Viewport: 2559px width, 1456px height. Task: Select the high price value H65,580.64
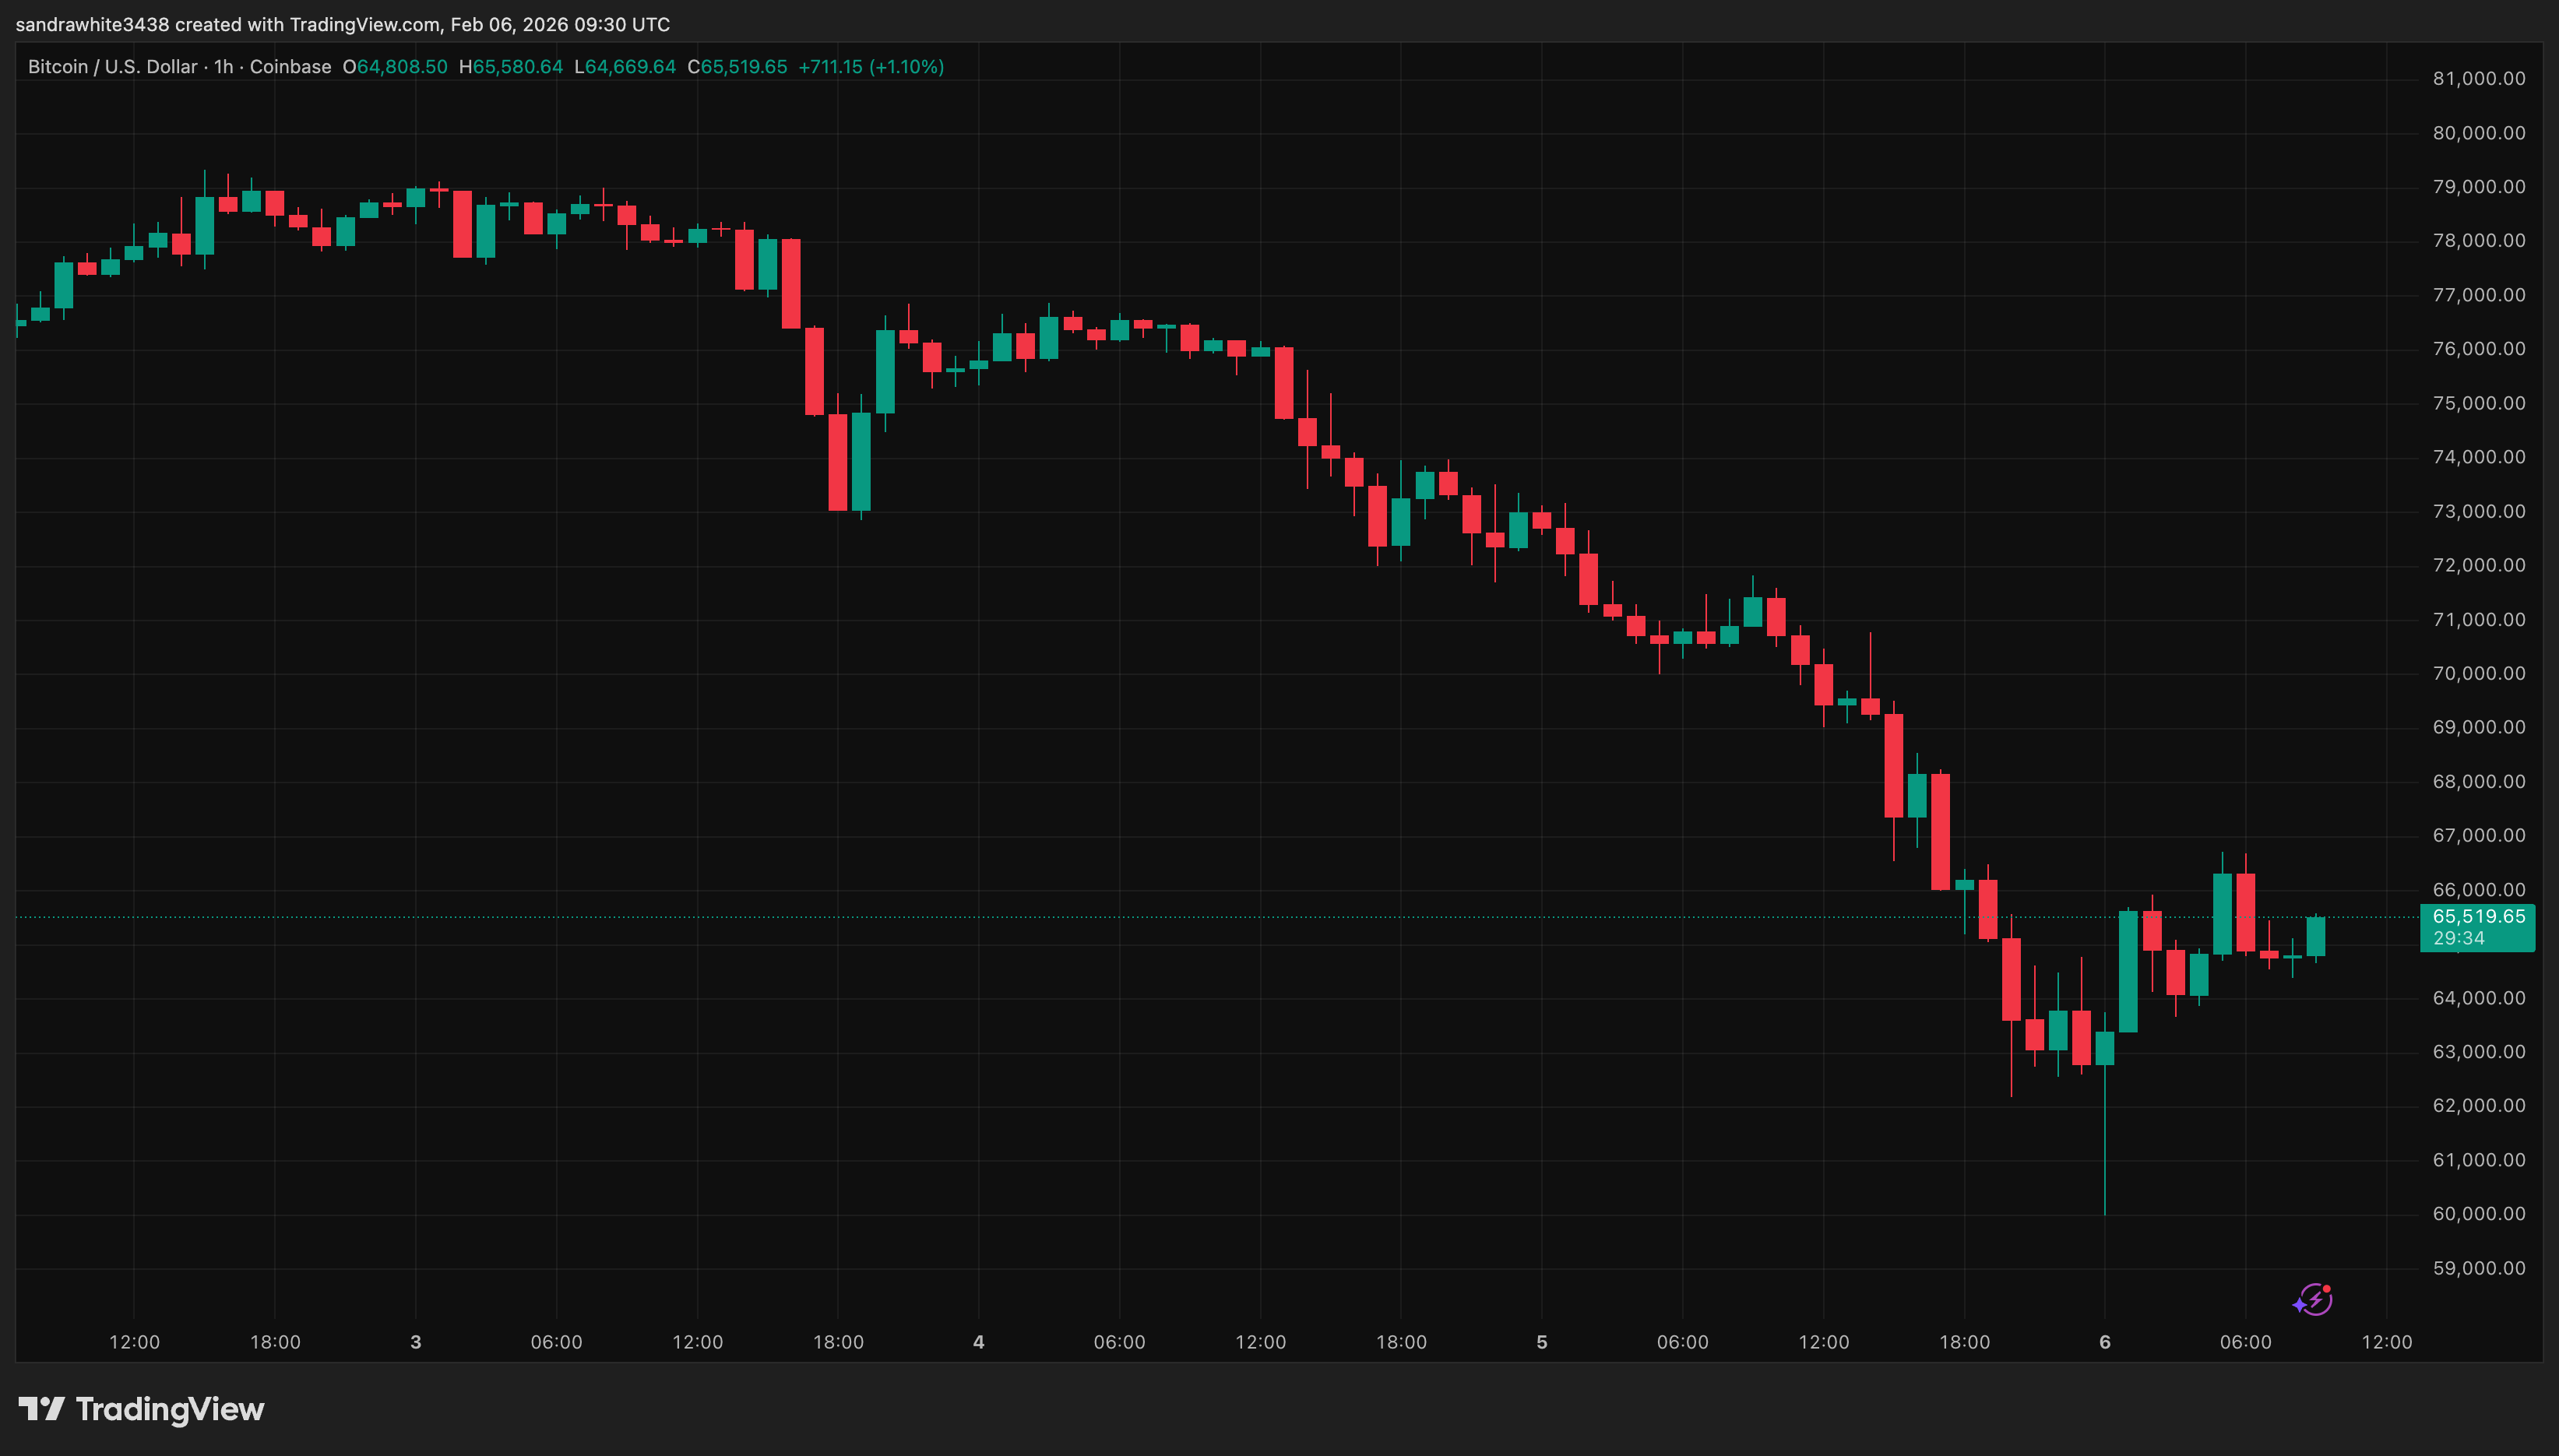[x=512, y=66]
